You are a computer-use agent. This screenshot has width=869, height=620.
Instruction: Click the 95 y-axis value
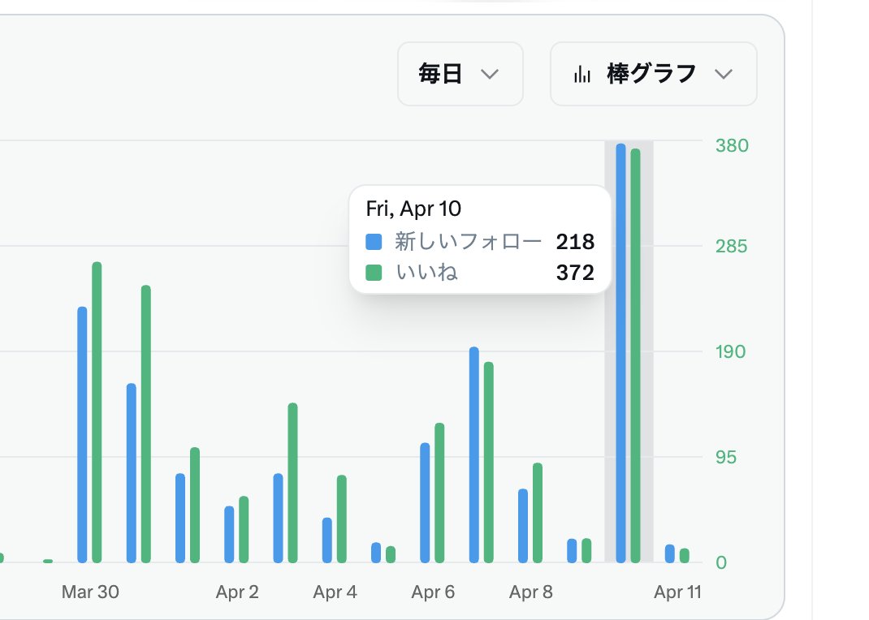tap(725, 457)
